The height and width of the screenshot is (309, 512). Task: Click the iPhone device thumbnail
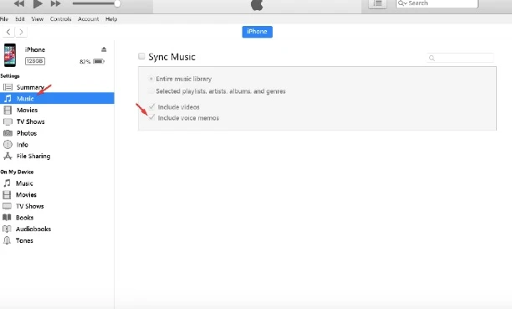click(x=10, y=55)
